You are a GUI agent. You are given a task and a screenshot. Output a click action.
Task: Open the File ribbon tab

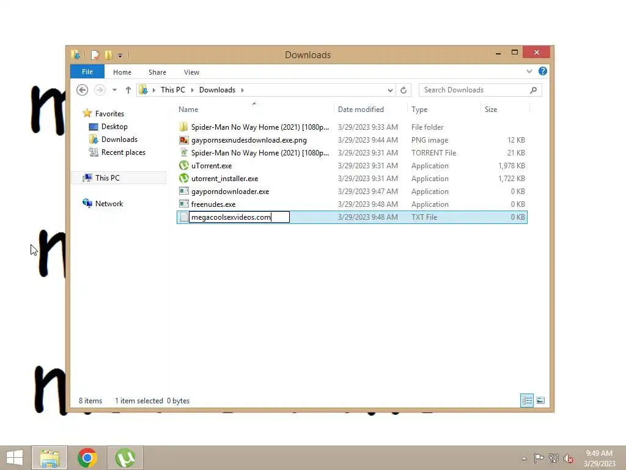(x=87, y=72)
